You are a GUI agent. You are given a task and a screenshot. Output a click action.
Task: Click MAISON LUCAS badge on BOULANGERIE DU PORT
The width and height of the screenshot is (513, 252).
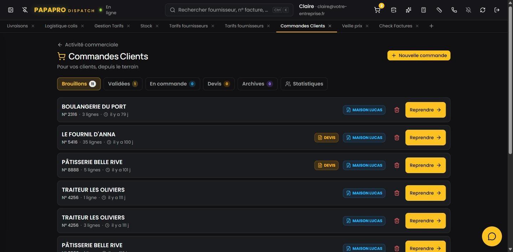[x=364, y=110]
